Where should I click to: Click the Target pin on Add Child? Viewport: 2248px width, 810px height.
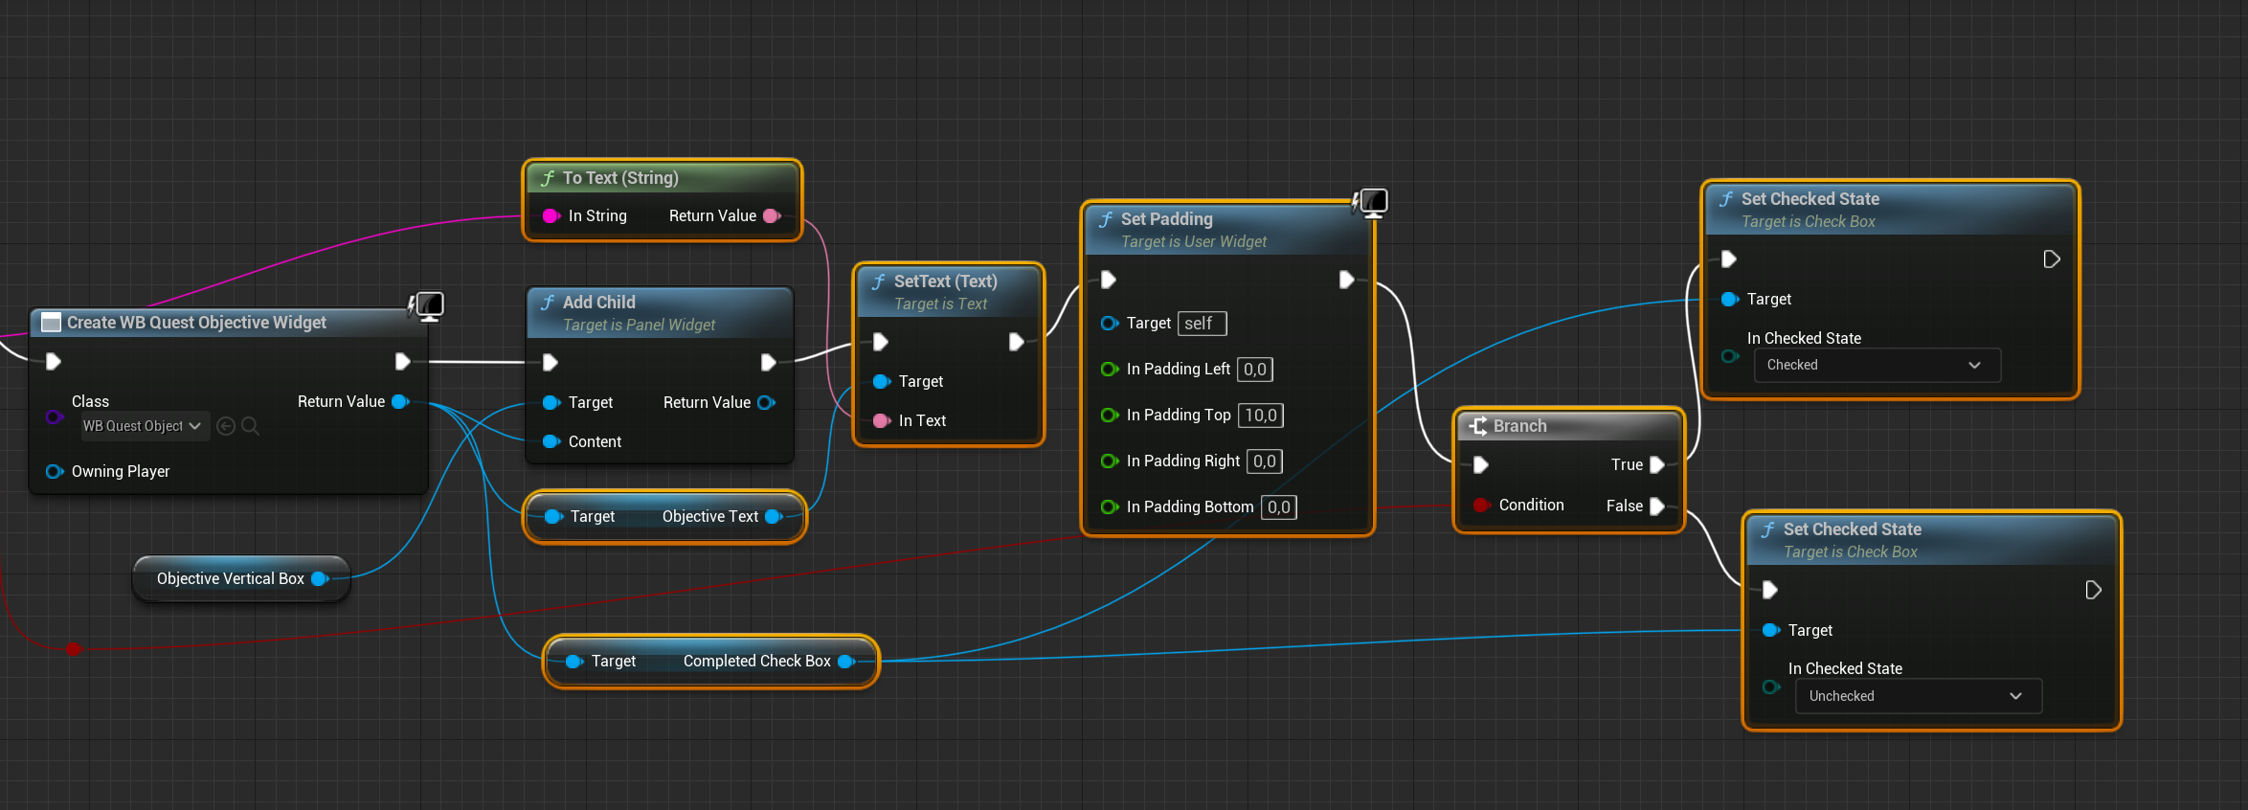(x=551, y=402)
